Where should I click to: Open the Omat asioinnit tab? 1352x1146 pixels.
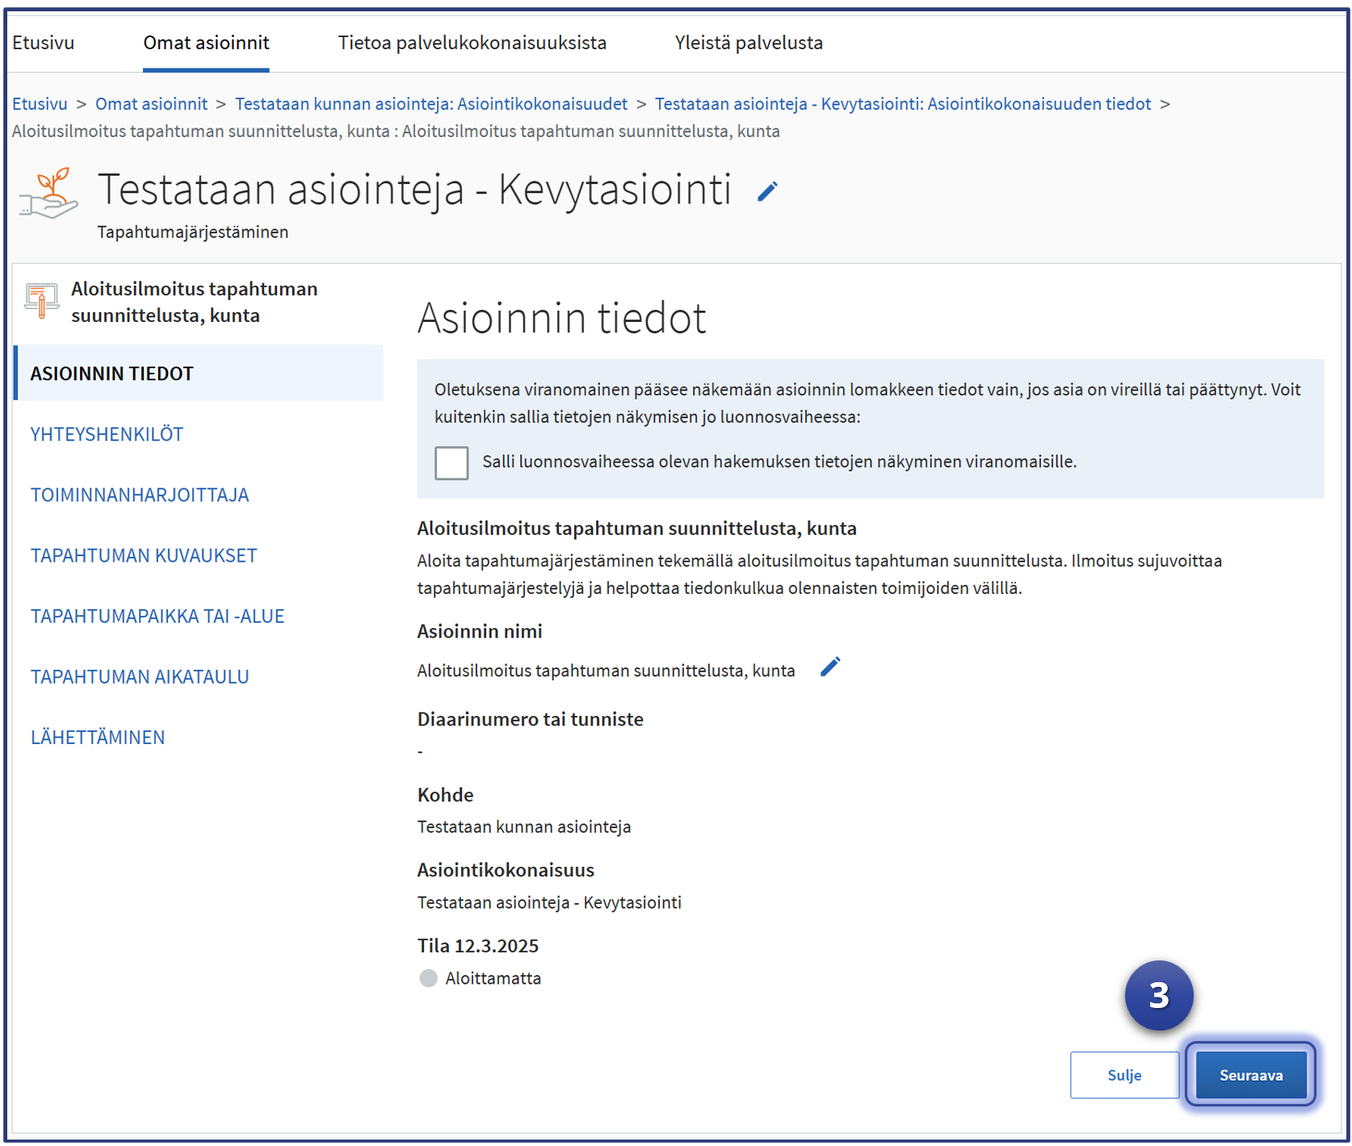pyautogui.click(x=206, y=43)
